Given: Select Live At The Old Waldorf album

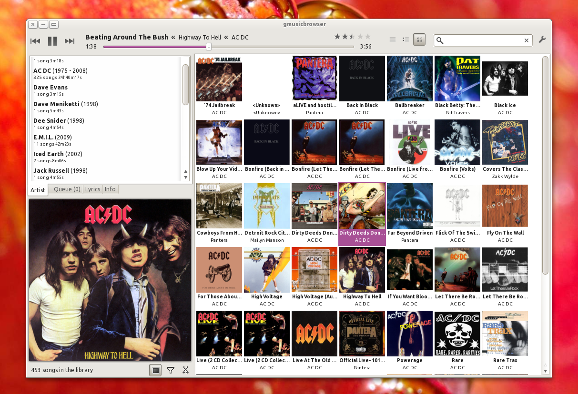Looking at the screenshot, I should [314, 341].
